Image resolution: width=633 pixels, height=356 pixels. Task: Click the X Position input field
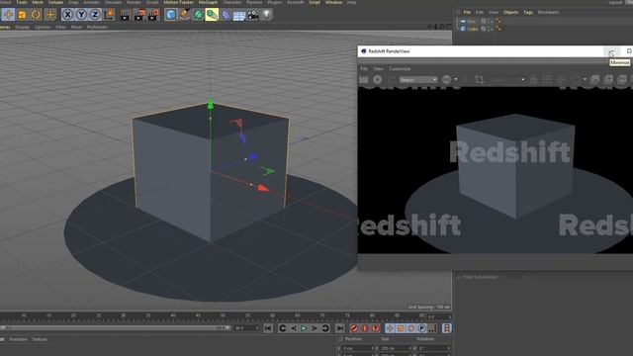[x=359, y=348]
